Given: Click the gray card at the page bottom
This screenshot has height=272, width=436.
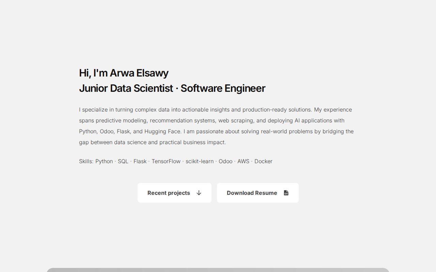Looking at the screenshot, I should (218, 270).
